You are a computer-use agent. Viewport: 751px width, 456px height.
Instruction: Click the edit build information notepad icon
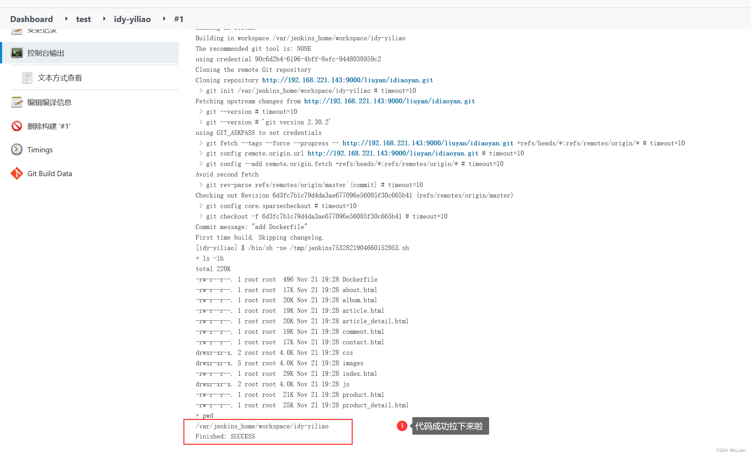pyautogui.click(x=16, y=102)
